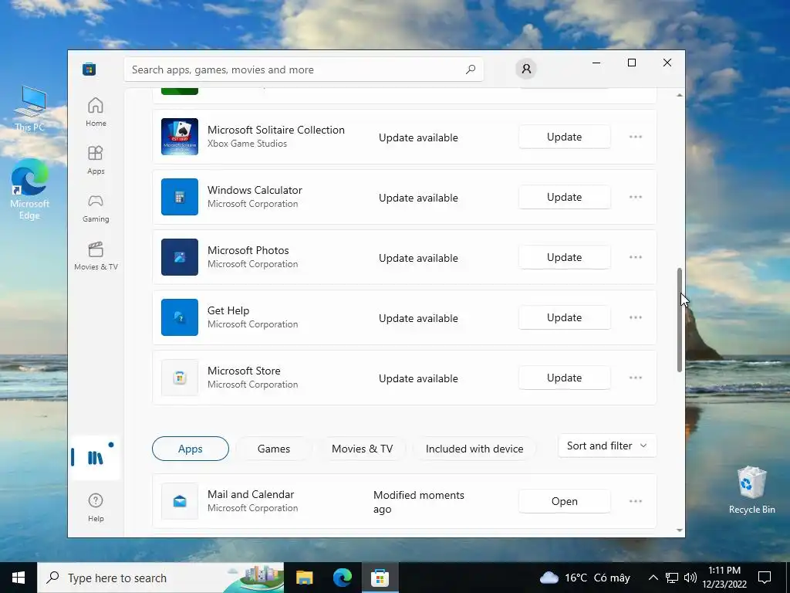
Task: Click the Microsoft Photos title text
Action: tap(248, 251)
